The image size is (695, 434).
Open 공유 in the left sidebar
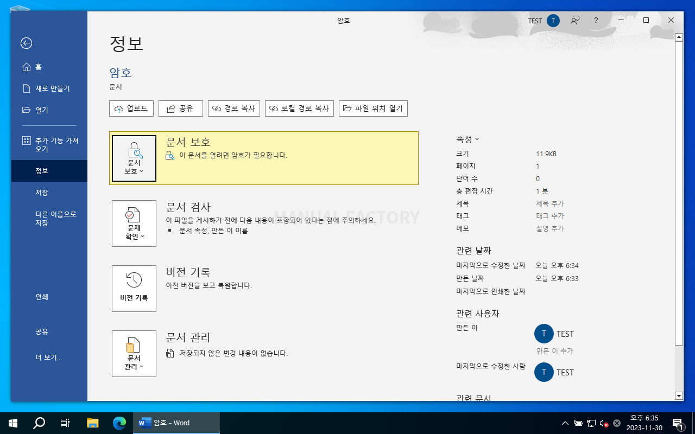[49, 331]
